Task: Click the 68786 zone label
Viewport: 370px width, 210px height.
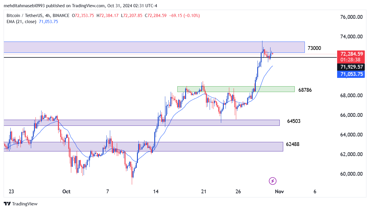Action: (x=305, y=90)
